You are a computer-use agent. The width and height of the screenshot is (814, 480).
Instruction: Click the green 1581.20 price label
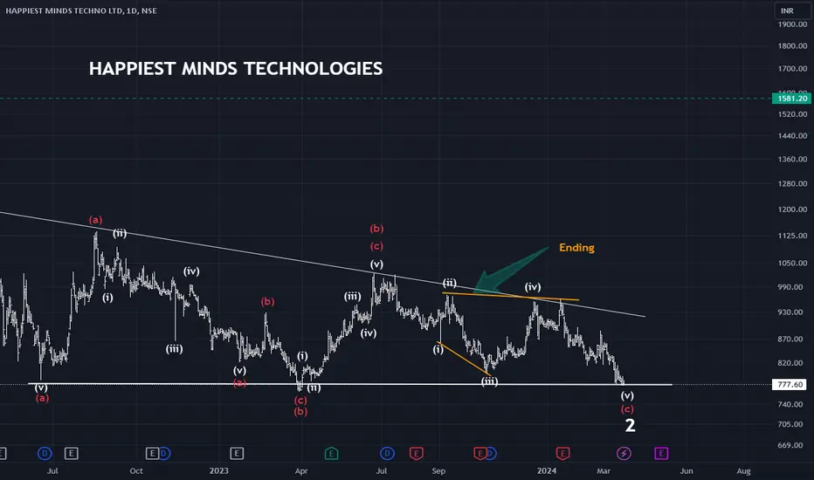(792, 98)
